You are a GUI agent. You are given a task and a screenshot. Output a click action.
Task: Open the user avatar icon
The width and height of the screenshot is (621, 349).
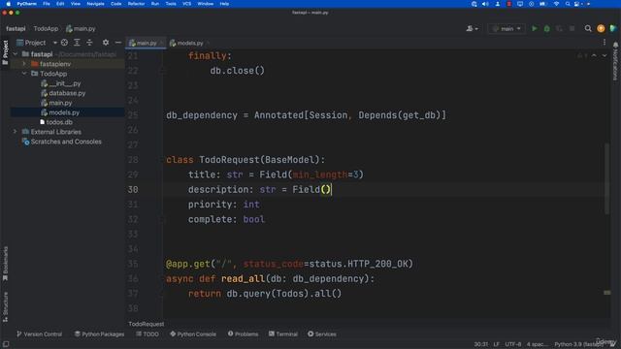click(x=601, y=28)
